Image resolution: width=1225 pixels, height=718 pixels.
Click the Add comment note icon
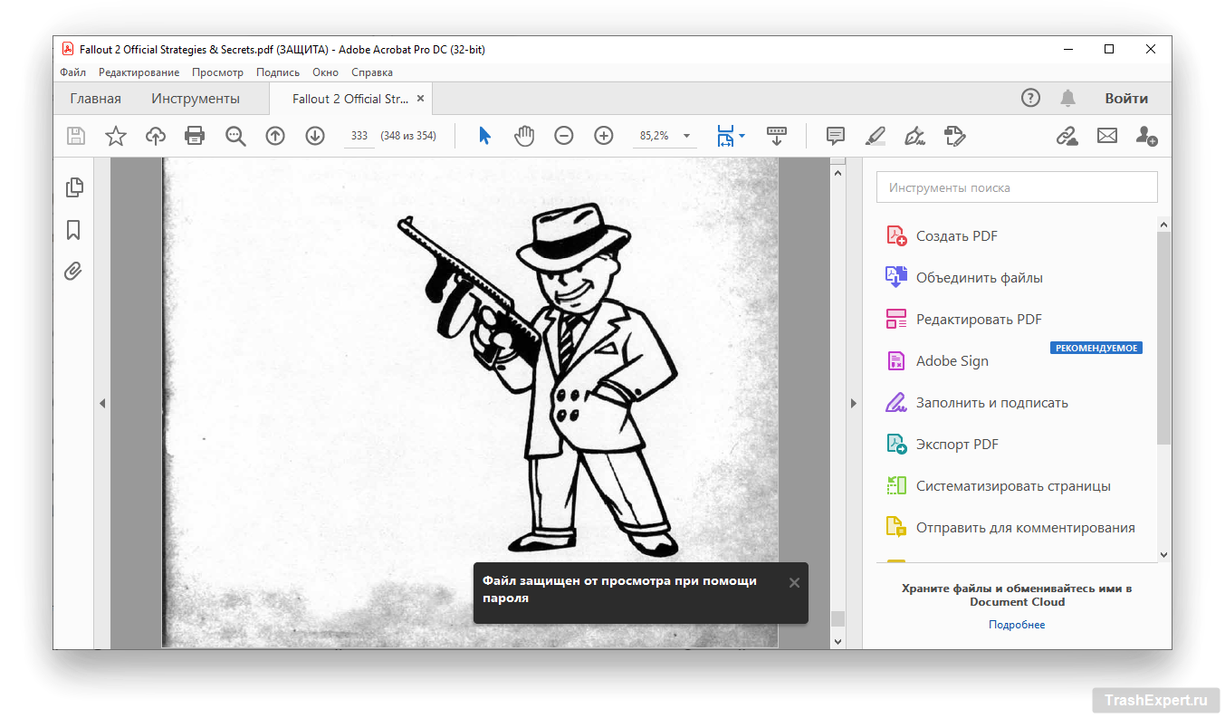835,136
